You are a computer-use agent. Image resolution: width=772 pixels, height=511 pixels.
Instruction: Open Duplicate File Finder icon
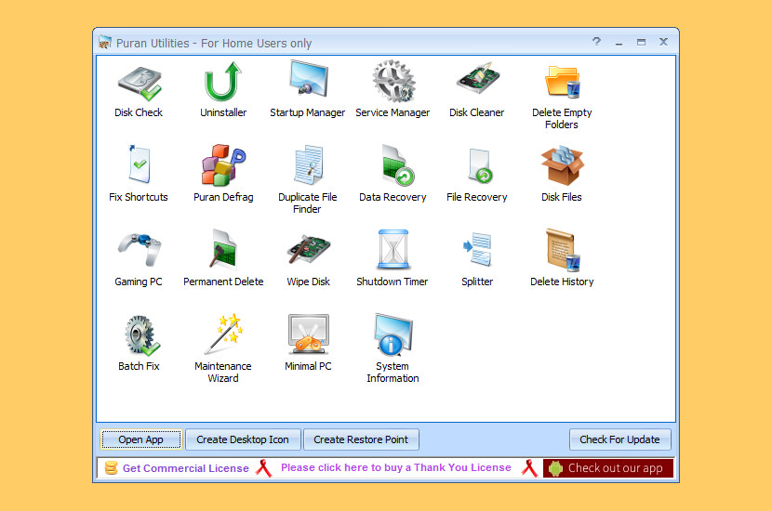click(308, 164)
